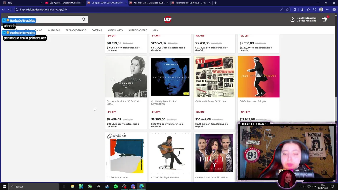Image resolution: width=338 pixels, height=190 pixels.
Task: Click Josh Groban Bridges album cover
Action: pos(259,77)
